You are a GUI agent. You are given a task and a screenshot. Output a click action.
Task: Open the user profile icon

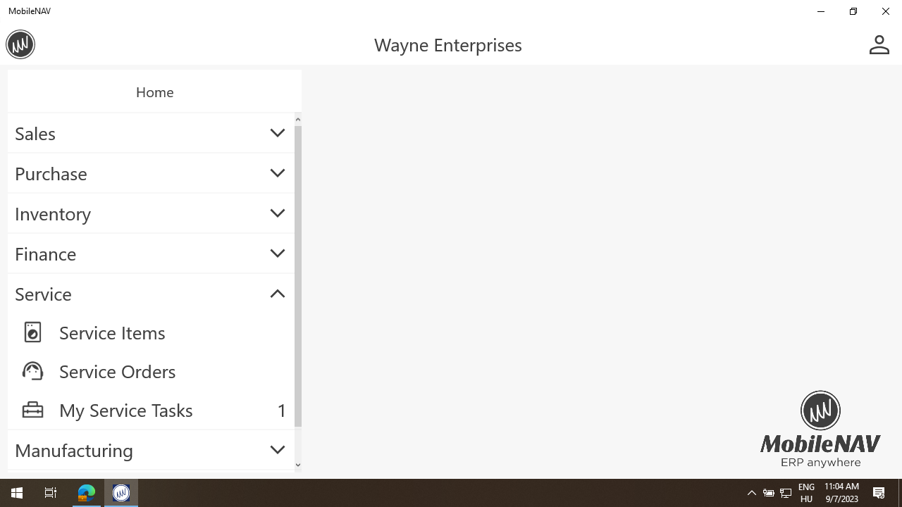tap(879, 44)
